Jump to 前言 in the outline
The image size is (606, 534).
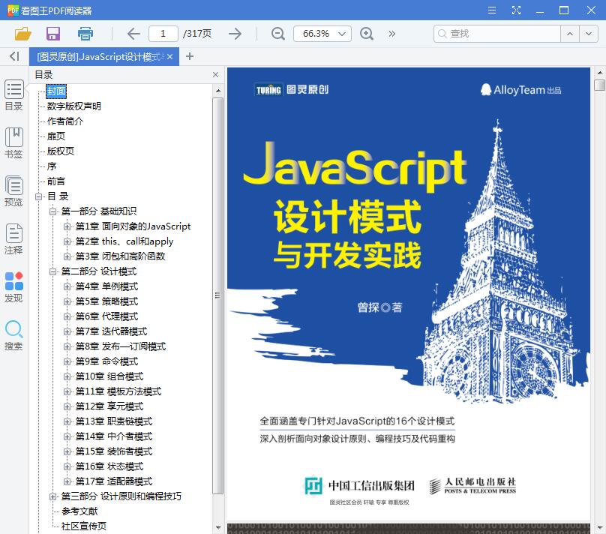point(56,181)
